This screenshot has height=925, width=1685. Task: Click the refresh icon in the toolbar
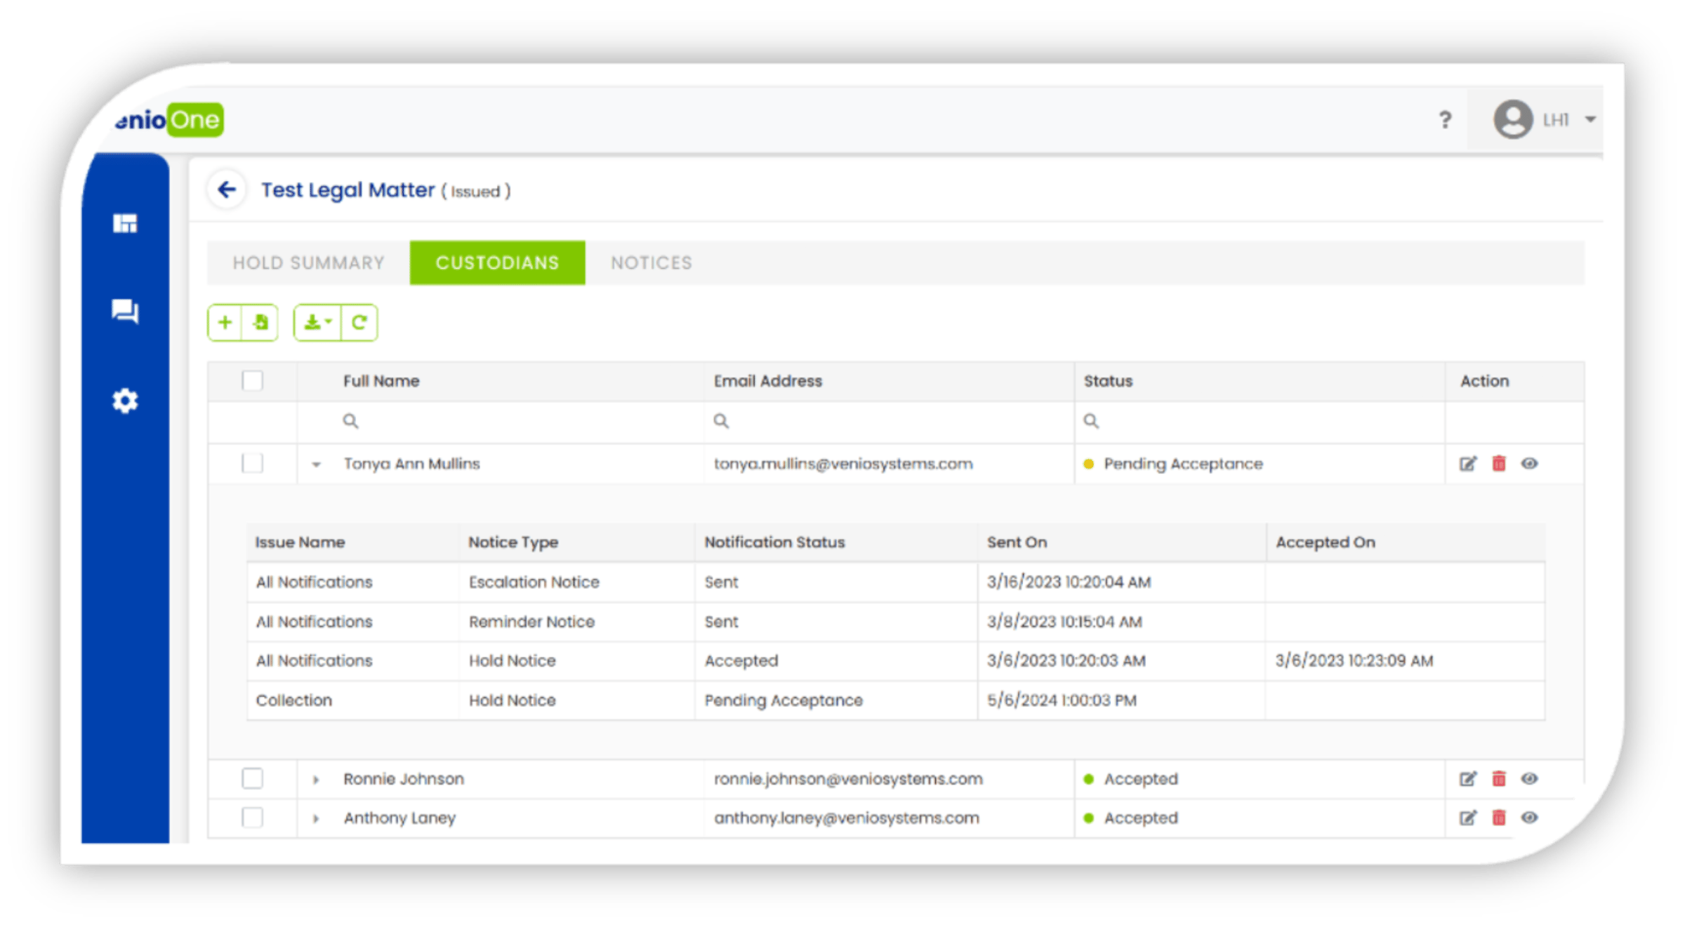(359, 323)
